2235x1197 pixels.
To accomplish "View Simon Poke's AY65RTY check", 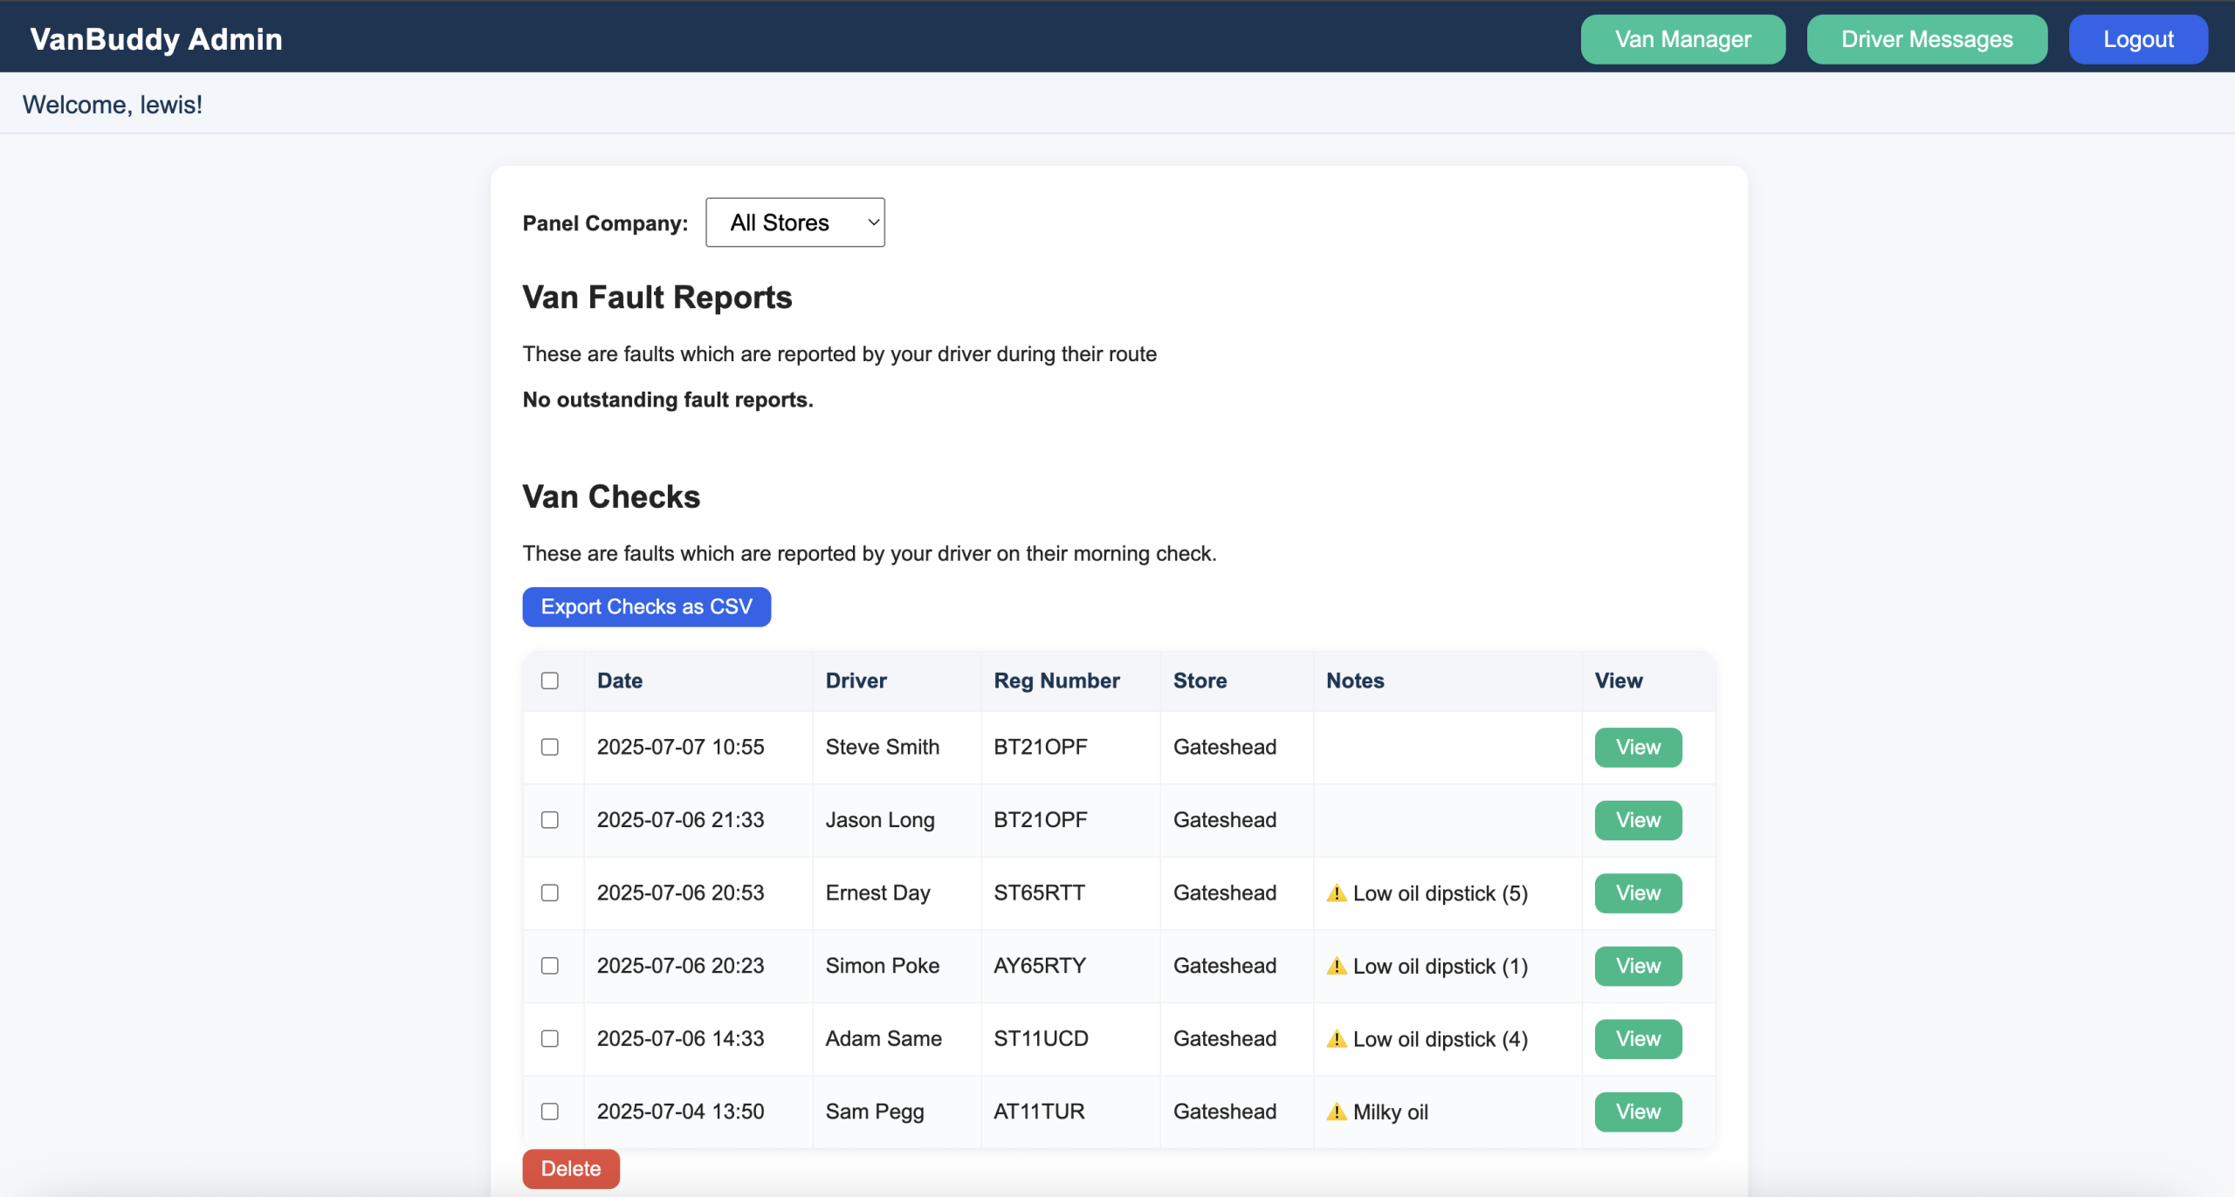I will [1638, 966].
